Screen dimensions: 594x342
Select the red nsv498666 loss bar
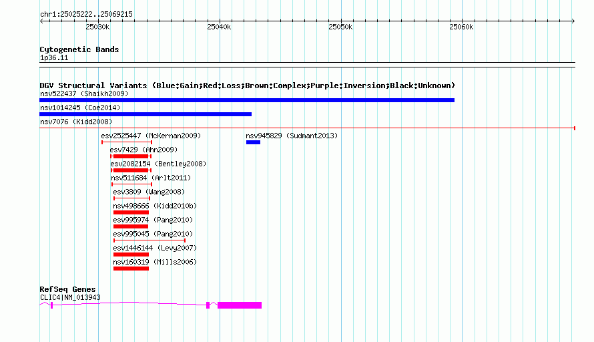pyautogui.click(x=131, y=212)
